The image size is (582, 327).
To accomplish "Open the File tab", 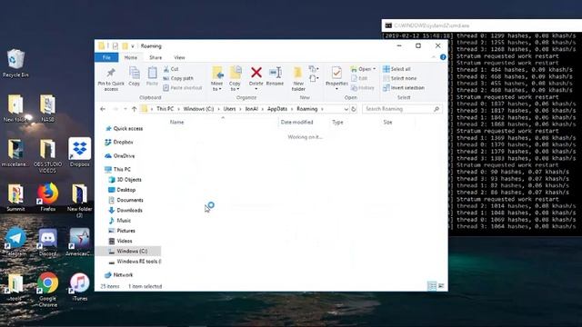I will 106,57.
